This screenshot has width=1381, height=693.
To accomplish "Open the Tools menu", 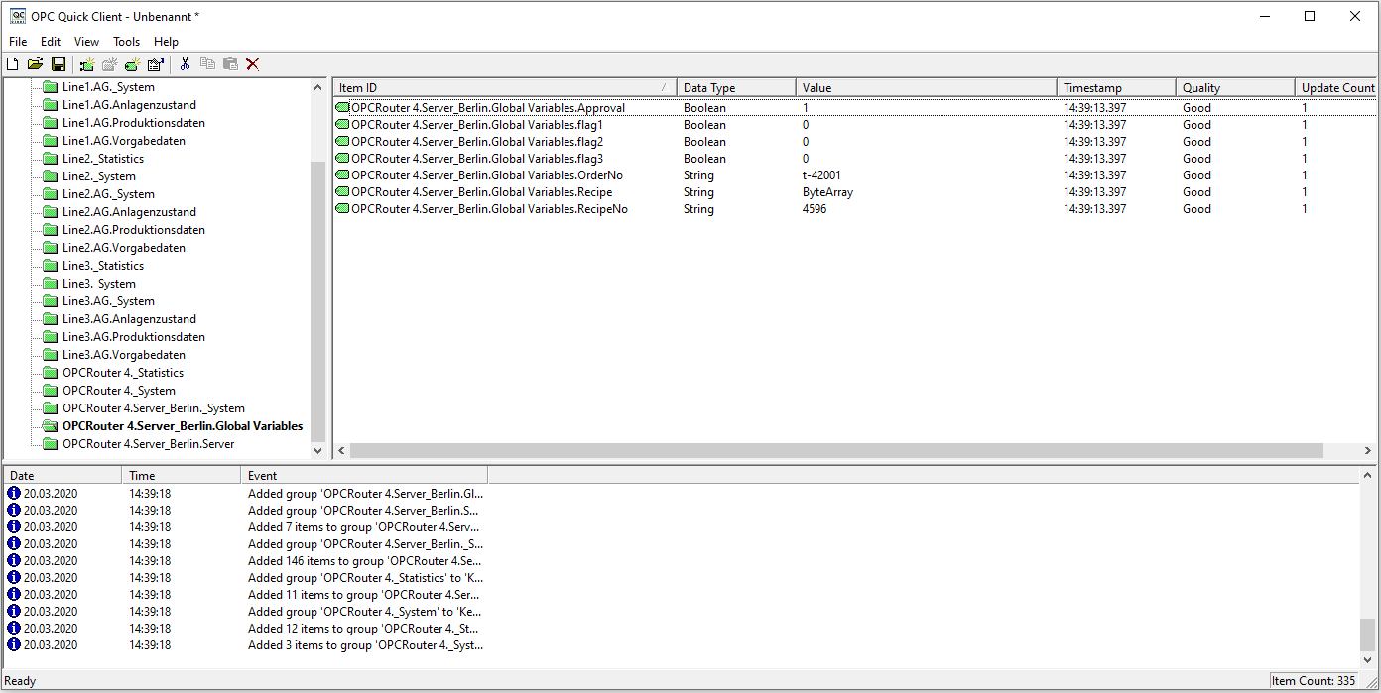I will point(126,42).
